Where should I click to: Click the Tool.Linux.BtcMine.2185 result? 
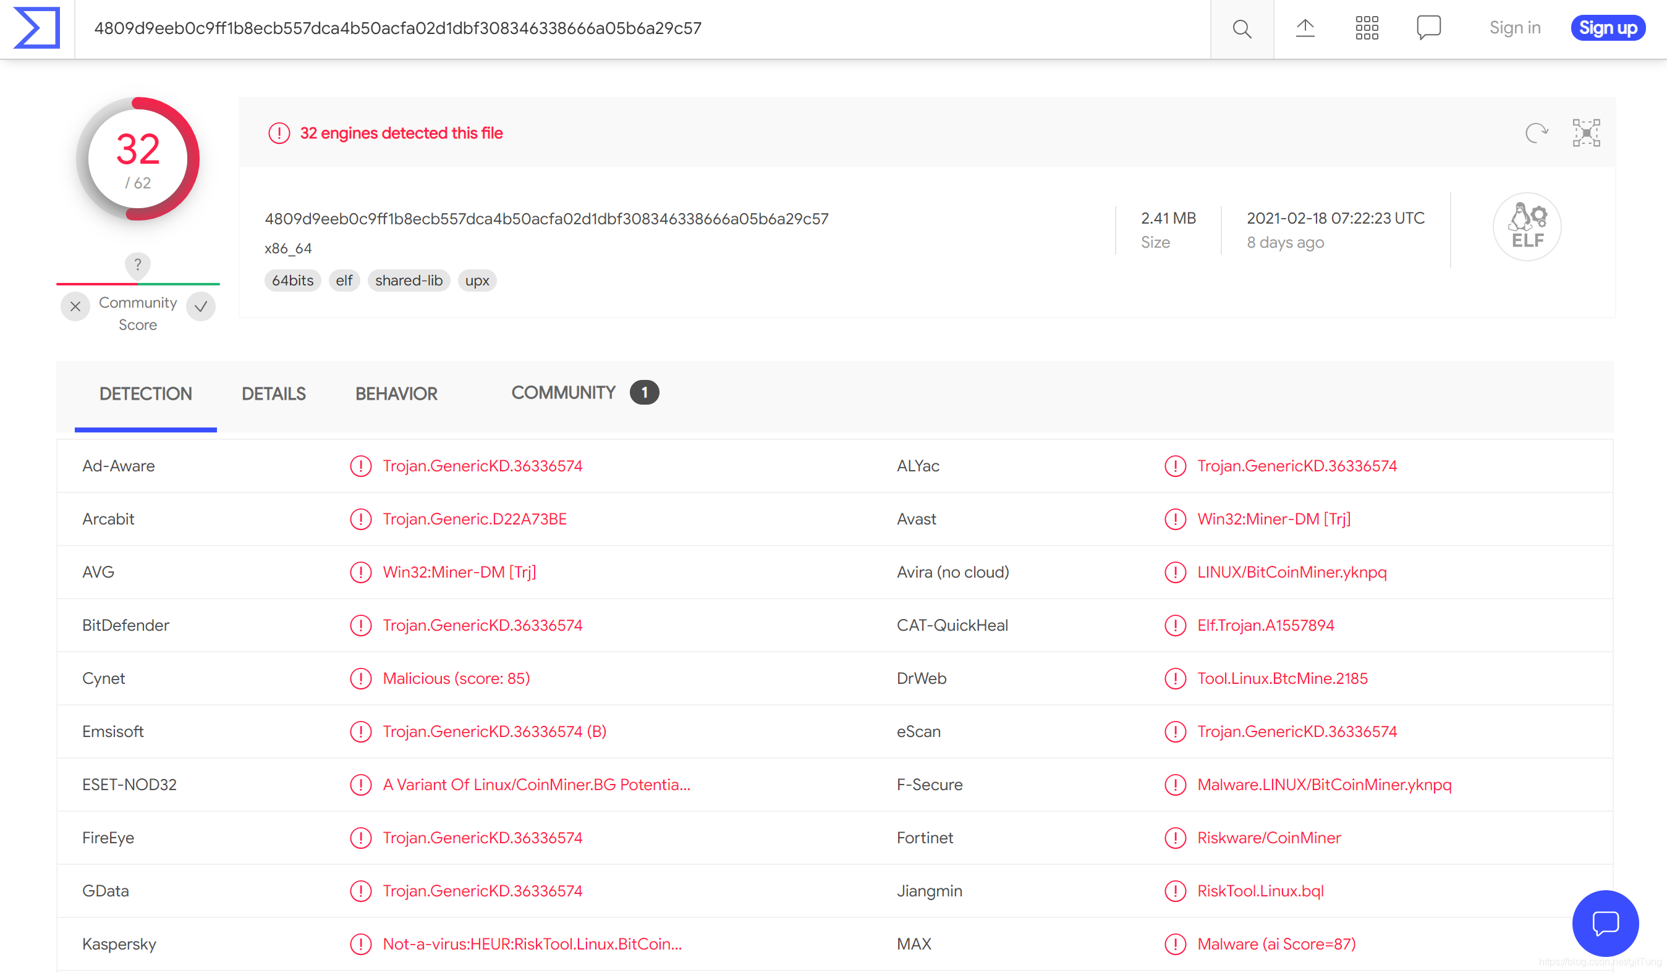point(1282,678)
